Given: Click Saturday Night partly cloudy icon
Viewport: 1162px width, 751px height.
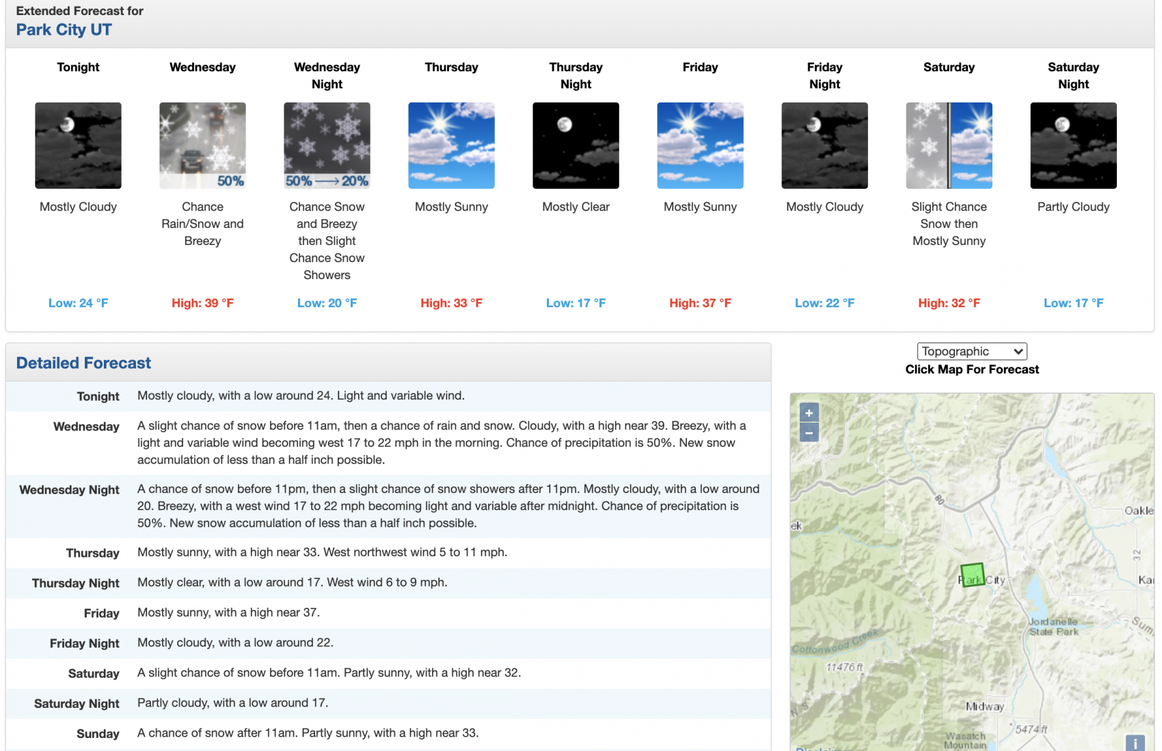Looking at the screenshot, I should [x=1073, y=146].
